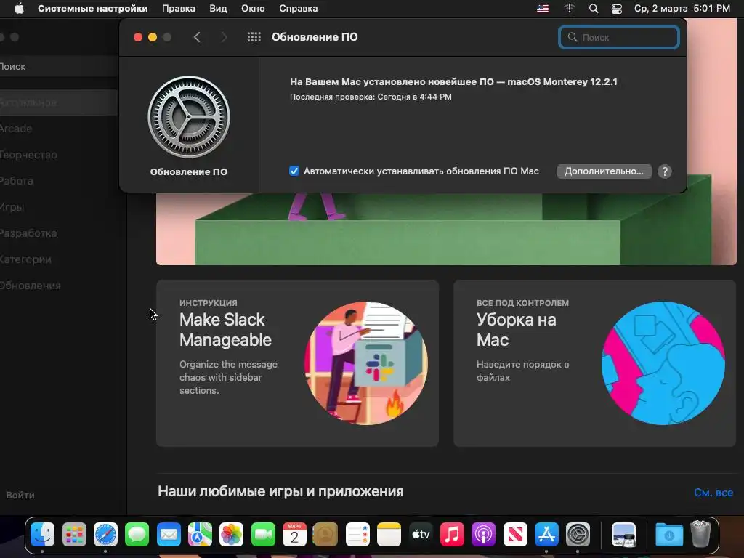Click Войти in App Store sidebar
The height and width of the screenshot is (558, 744).
click(20, 495)
